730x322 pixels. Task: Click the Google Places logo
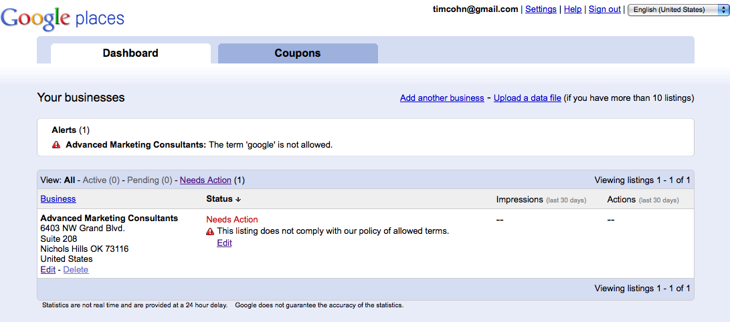click(63, 19)
